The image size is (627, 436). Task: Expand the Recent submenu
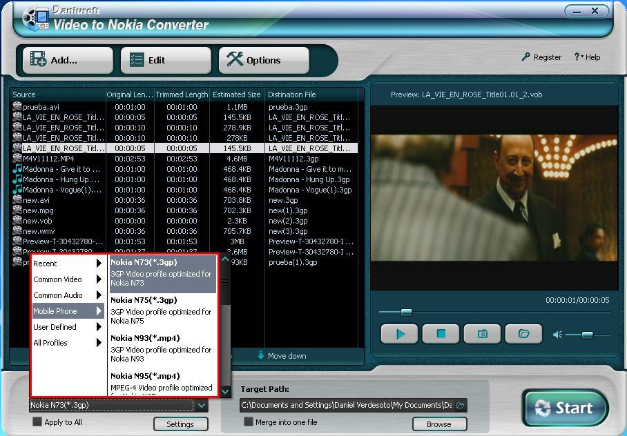click(68, 264)
